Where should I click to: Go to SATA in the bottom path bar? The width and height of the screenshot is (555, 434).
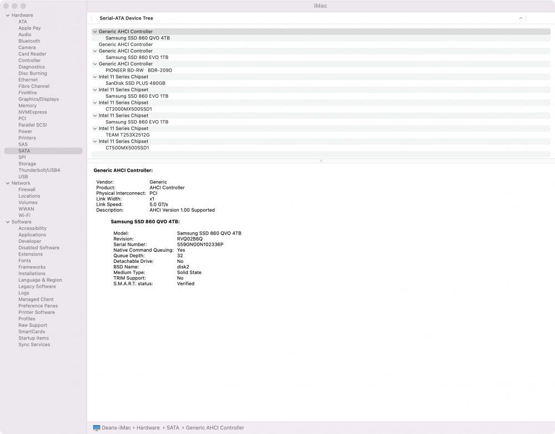click(x=173, y=428)
